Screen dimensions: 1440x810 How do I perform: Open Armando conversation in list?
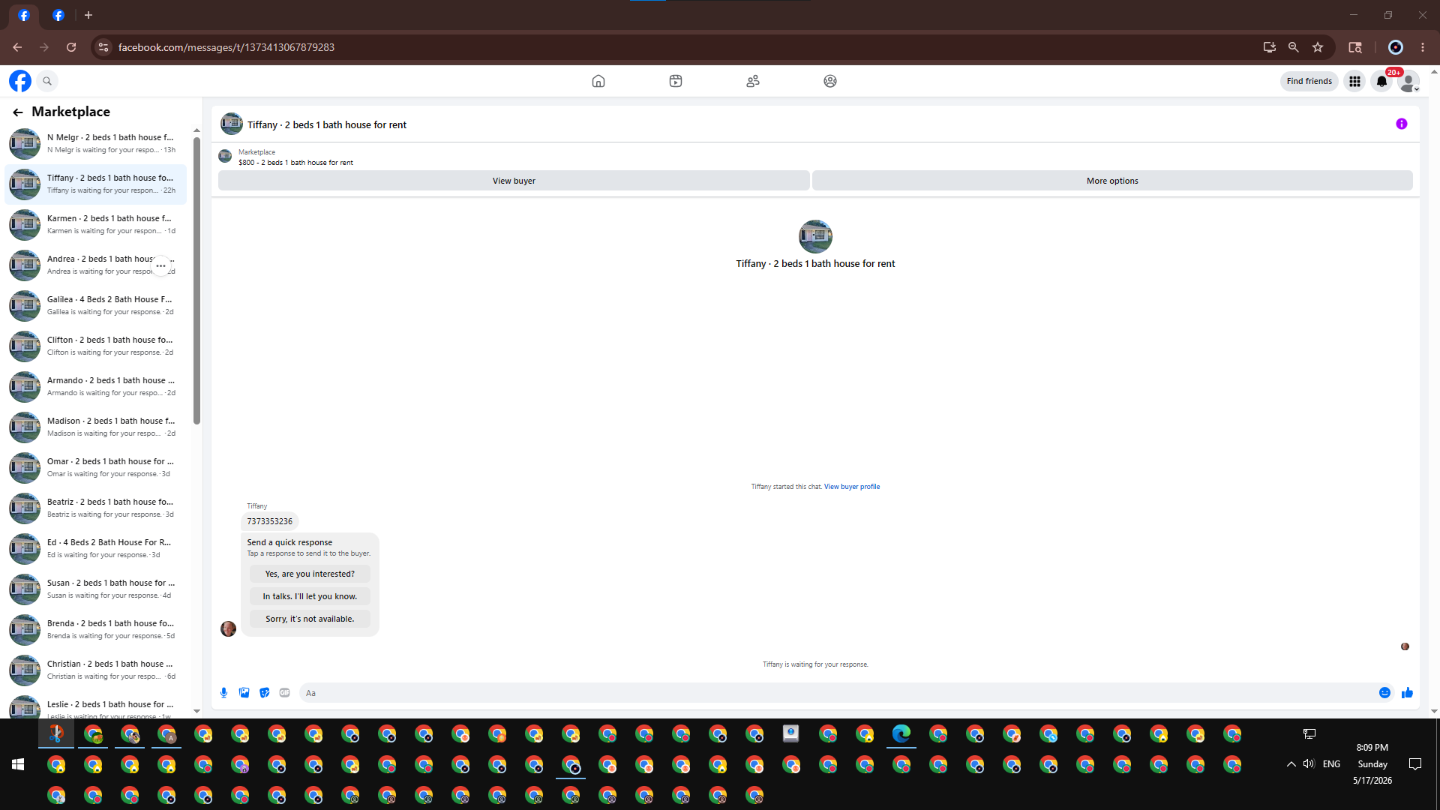click(x=96, y=387)
